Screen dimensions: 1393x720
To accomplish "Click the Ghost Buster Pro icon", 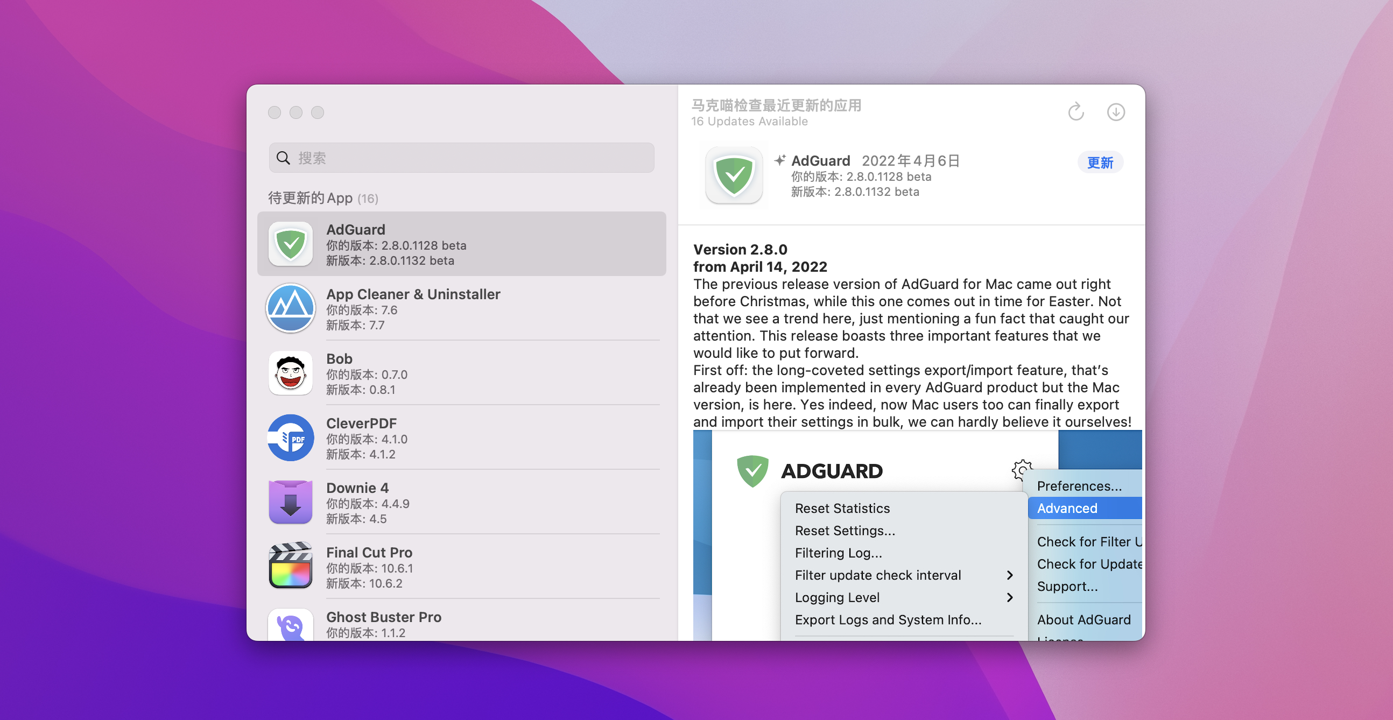I will point(291,626).
